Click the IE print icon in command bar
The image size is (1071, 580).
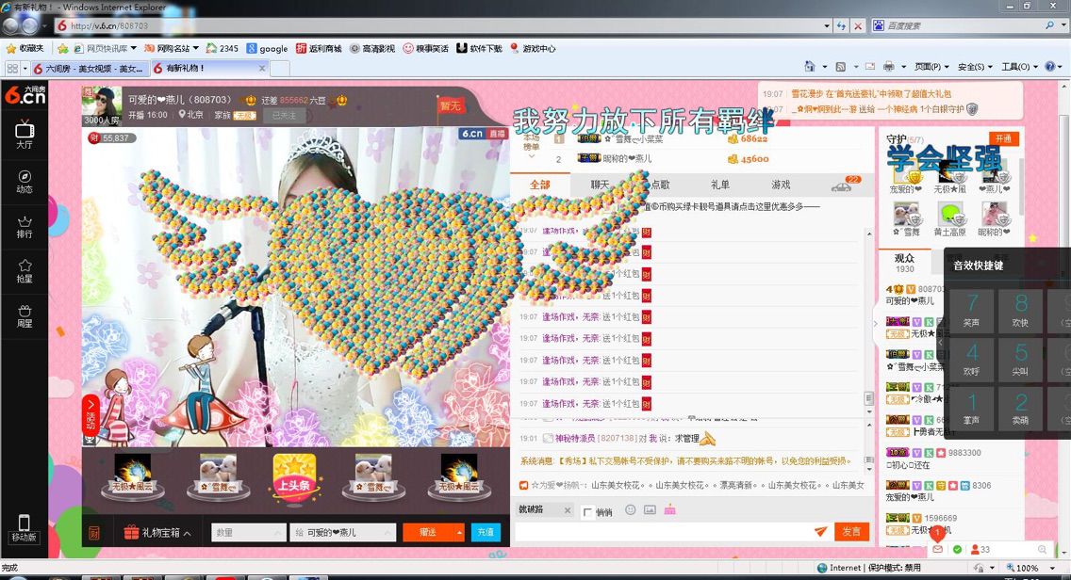click(889, 66)
